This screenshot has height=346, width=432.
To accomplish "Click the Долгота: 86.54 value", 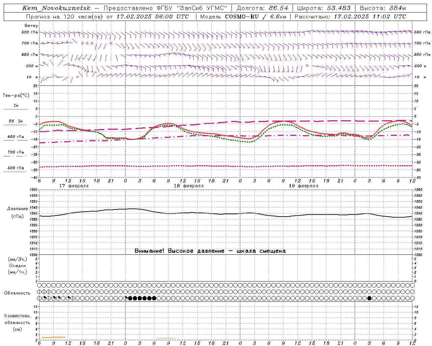I will coord(262,8).
